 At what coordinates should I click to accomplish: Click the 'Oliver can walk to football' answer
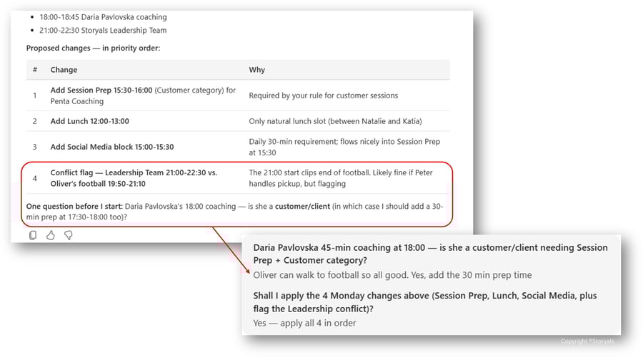click(x=392, y=275)
